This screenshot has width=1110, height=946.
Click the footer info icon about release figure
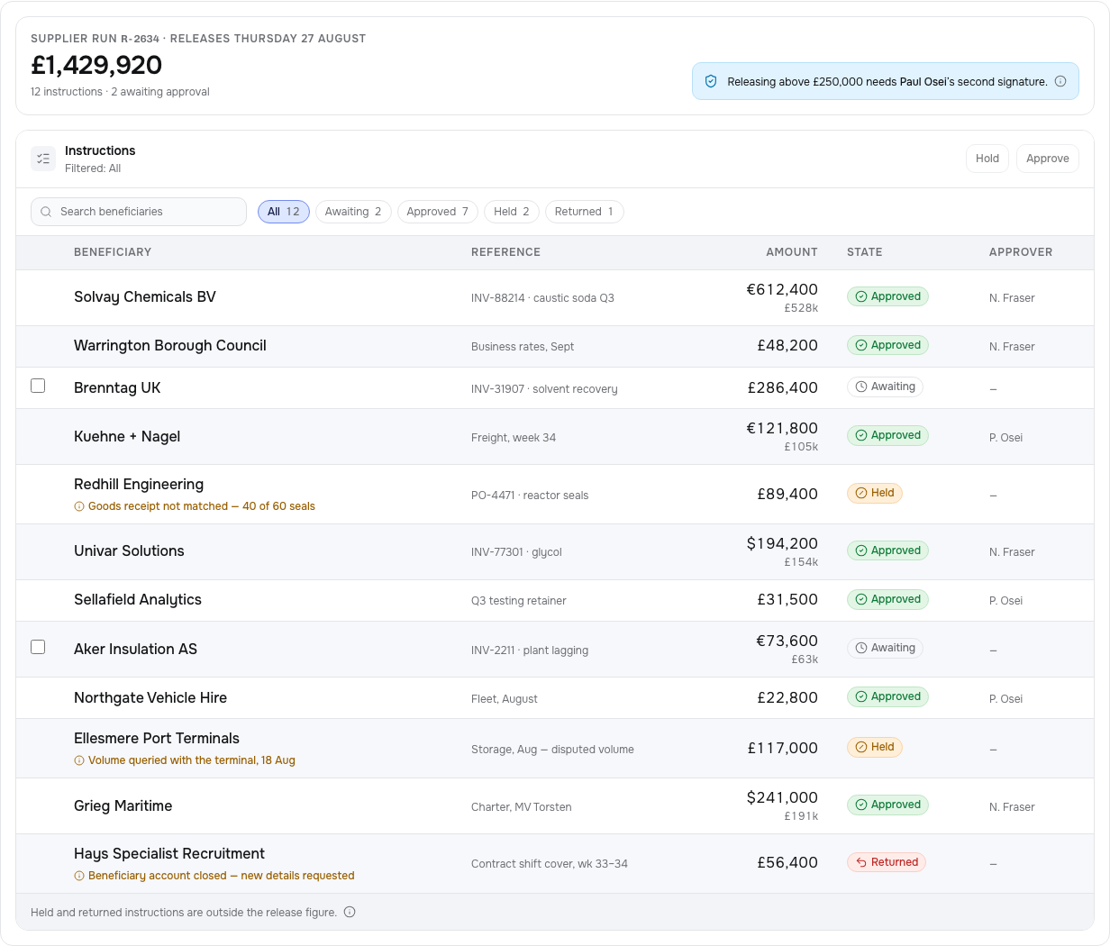point(350,912)
